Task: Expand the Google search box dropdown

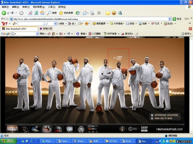Action: pyautogui.click(x=37, y=34)
